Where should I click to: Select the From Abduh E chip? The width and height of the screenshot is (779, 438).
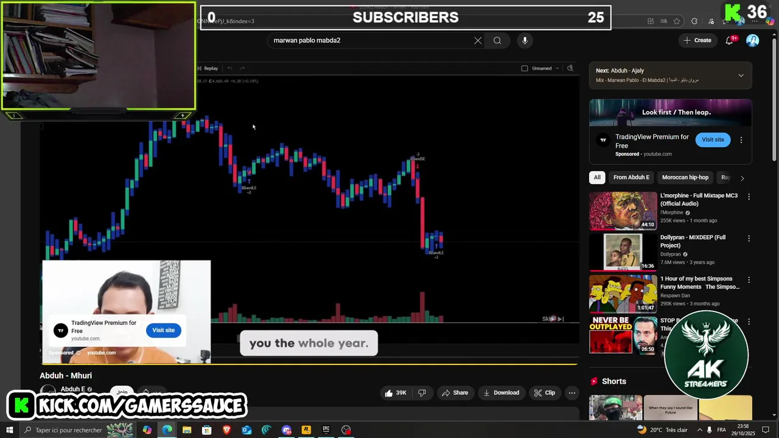pos(631,178)
